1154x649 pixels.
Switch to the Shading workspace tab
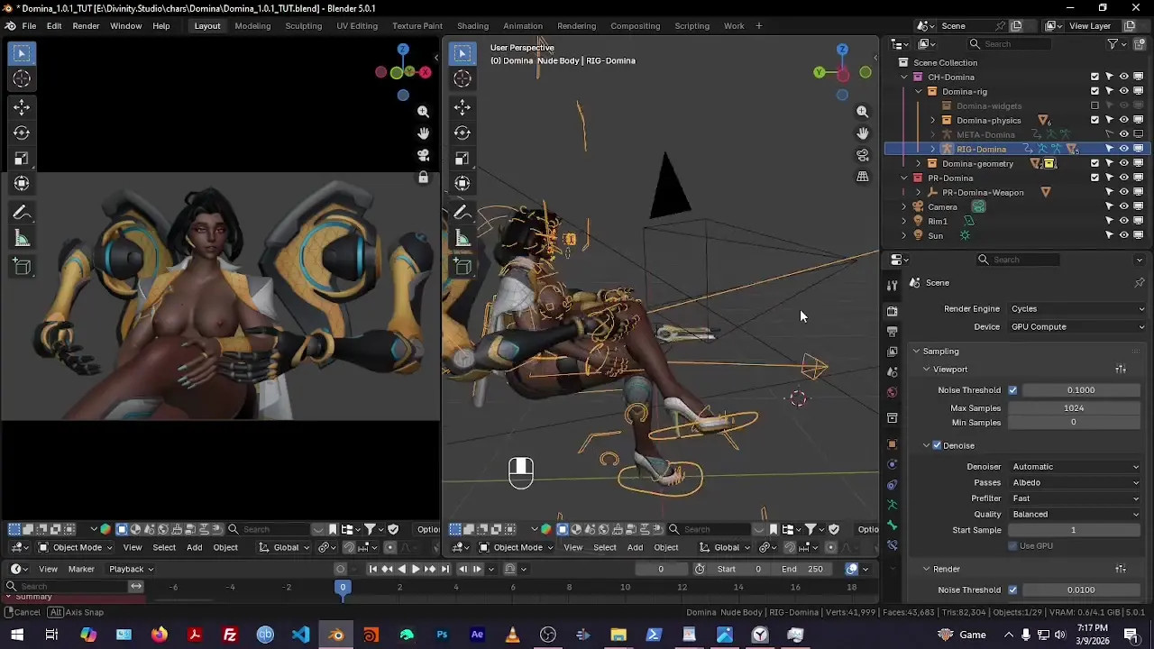pyautogui.click(x=472, y=25)
